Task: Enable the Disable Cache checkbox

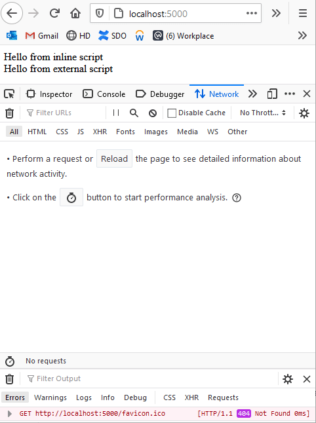Action: click(172, 113)
